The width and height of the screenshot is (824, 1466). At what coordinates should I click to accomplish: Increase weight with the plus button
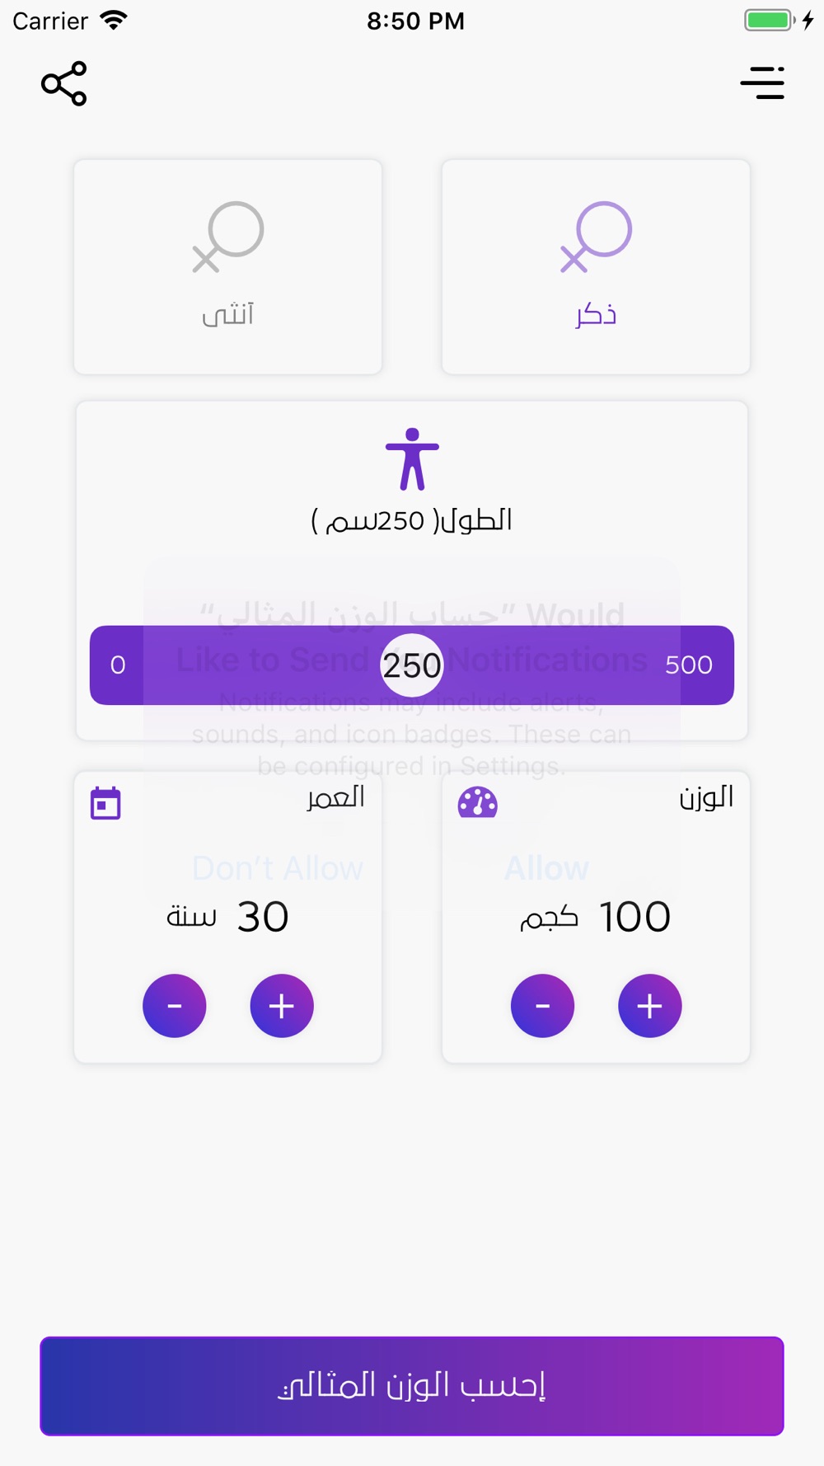point(650,1006)
